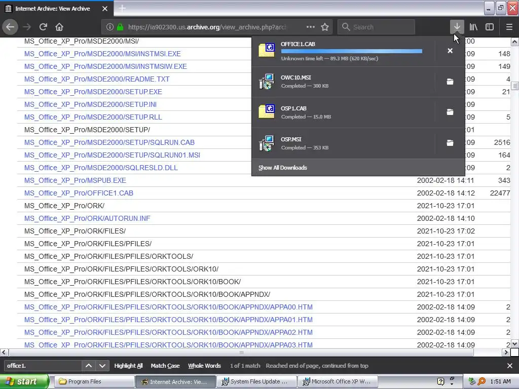Image resolution: width=519 pixels, height=389 pixels.
Task: Open the Firefox hamburger menu
Action: coord(509,27)
